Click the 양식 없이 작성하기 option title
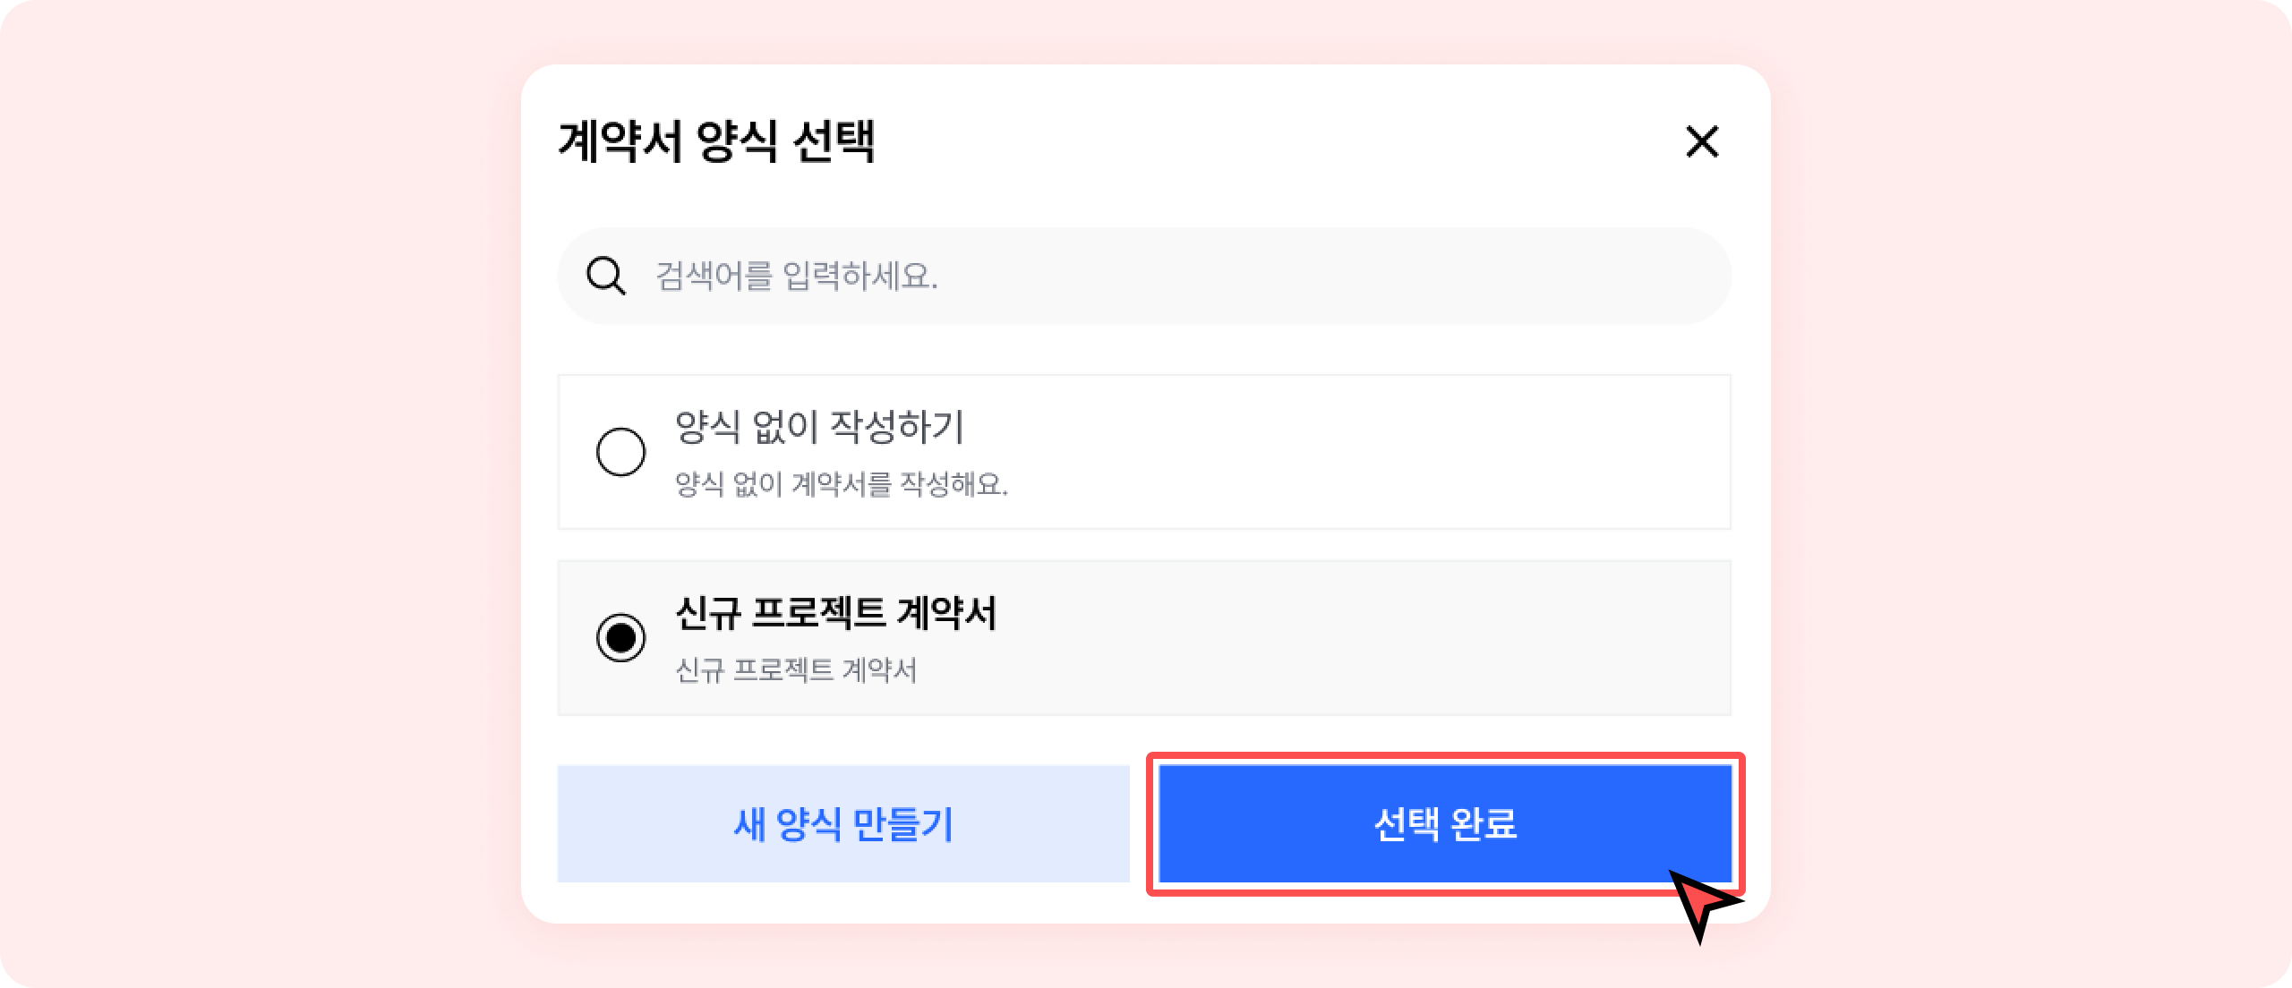Viewport: 2292px width, 988px height. (818, 426)
